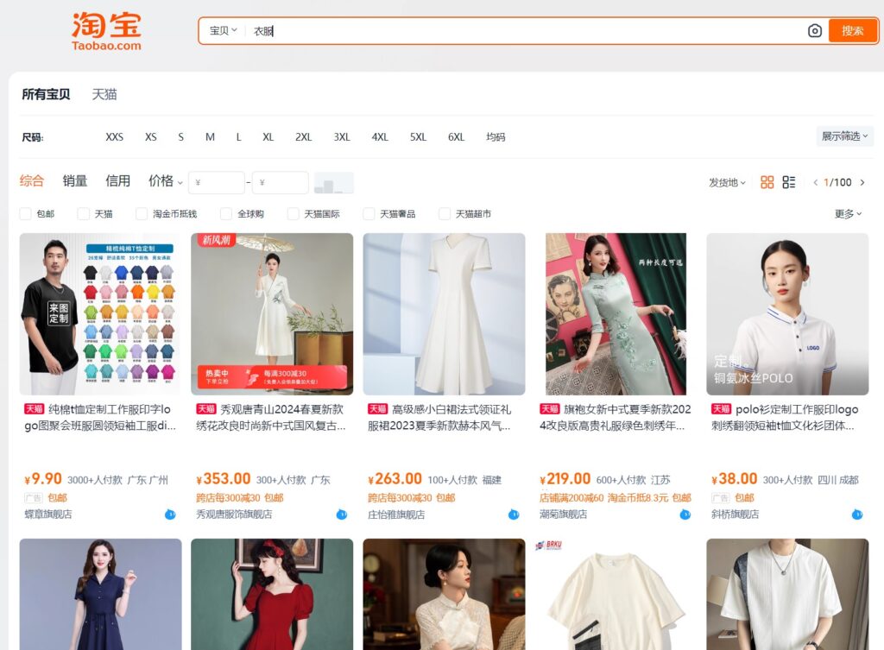Open BRKU cream T-shirt product image

tap(616, 594)
